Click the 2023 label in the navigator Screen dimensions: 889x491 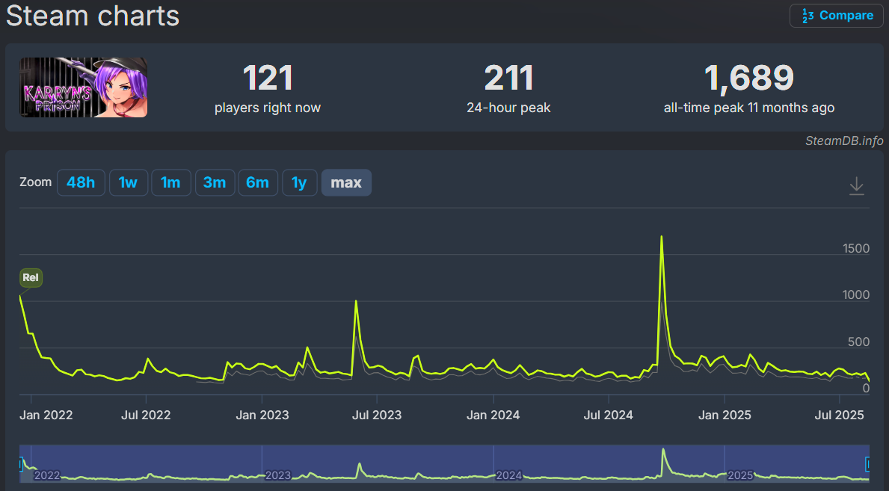pyautogui.click(x=278, y=475)
